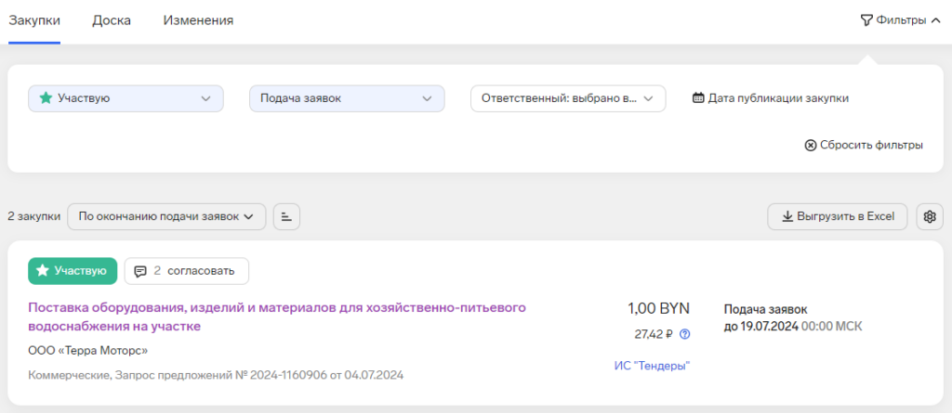Switch to the Доска tab
Image resolution: width=952 pixels, height=413 pixels.
[x=112, y=19]
